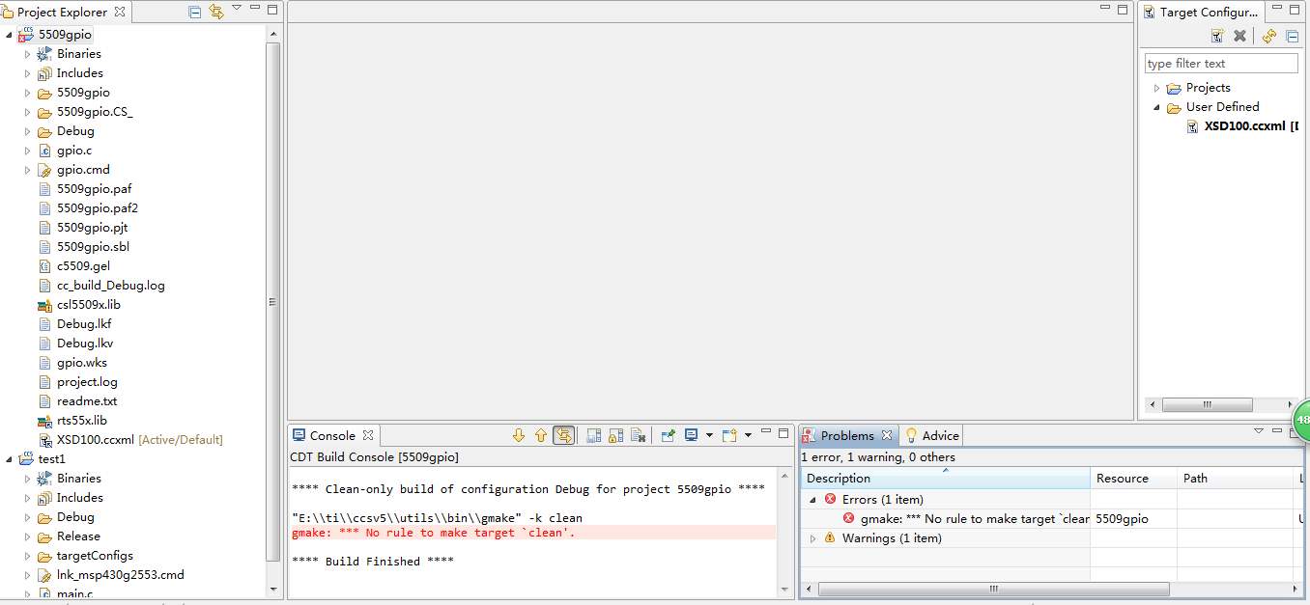Expand Warnings (1 item) group
This screenshot has width=1310, height=605.
click(812, 537)
